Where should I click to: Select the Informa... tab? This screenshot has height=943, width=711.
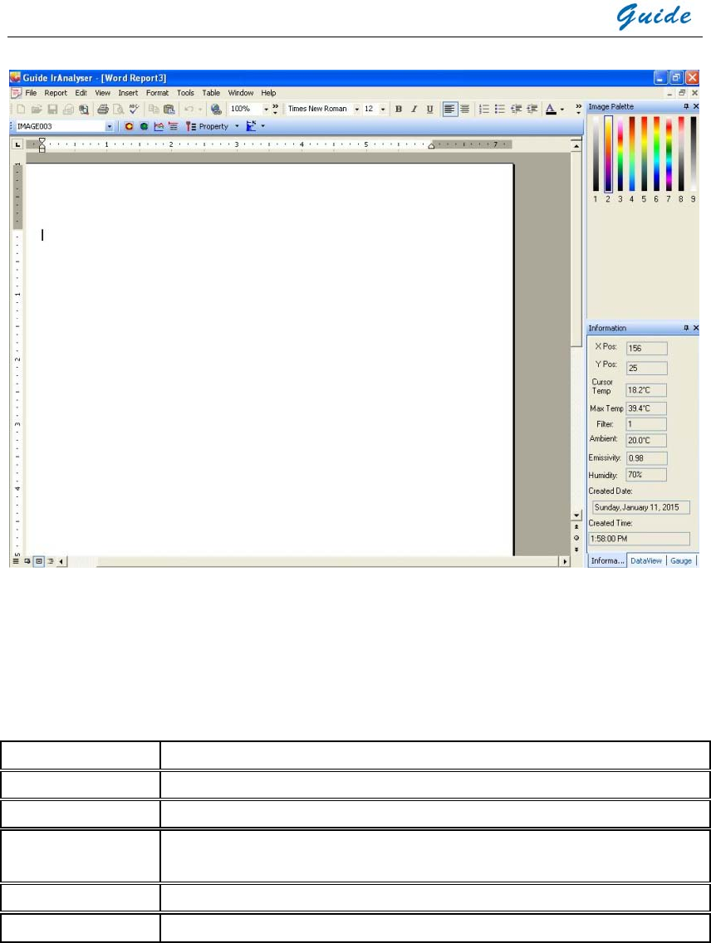[607, 560]
